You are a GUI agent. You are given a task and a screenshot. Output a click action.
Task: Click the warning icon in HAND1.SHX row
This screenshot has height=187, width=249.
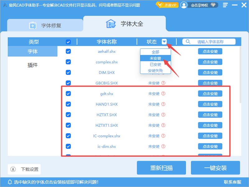pyautogui.click(x=163, y=104)
